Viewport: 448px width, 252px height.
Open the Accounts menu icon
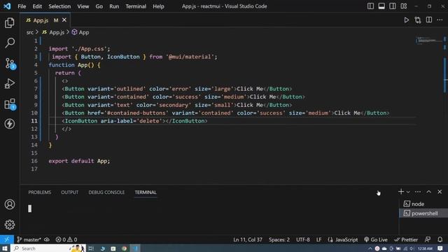(x=9, y=204)
